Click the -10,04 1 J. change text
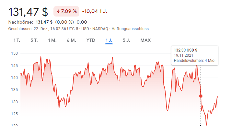Viewport: 231px width, 126px height. 95,11
